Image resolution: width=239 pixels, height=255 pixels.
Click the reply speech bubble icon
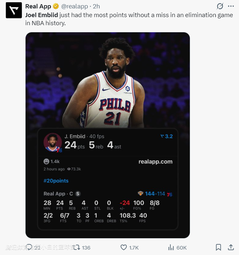[29, 247]
